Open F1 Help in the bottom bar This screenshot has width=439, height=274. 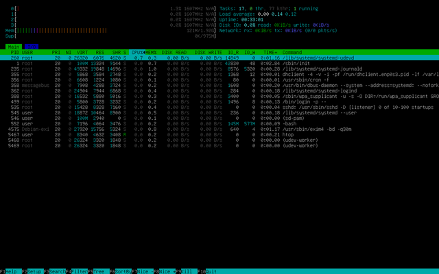click(11, 271)
